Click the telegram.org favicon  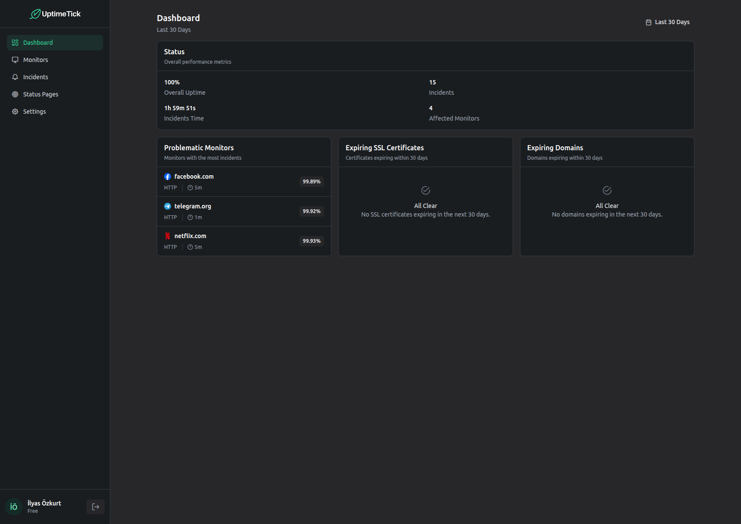pos(168,206)
